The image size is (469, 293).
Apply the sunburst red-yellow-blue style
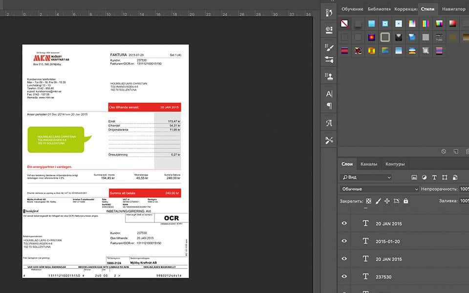coord(371,38)
